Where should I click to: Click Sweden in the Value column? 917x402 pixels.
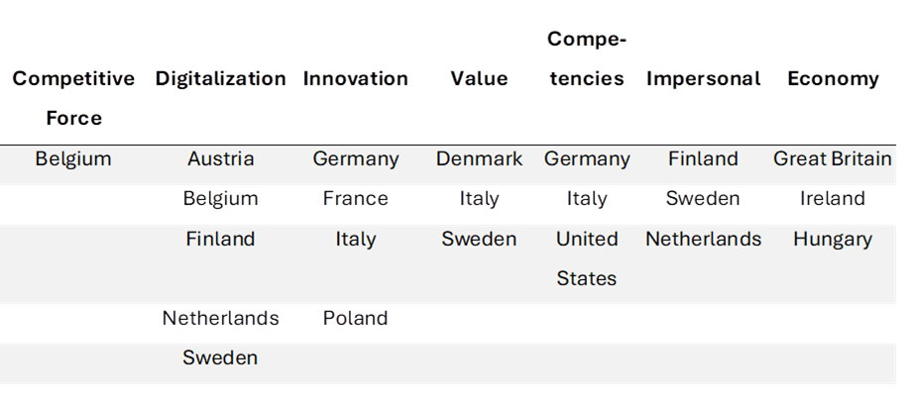pos(479,239)
